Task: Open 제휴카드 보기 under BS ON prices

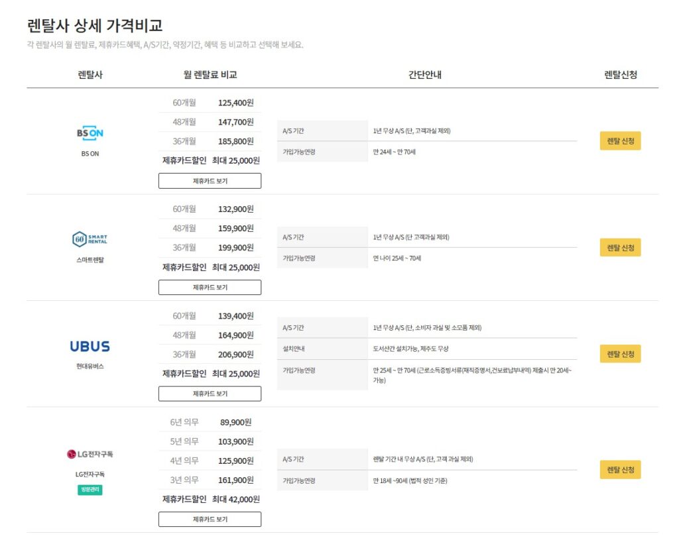Action: click(210, 180)
